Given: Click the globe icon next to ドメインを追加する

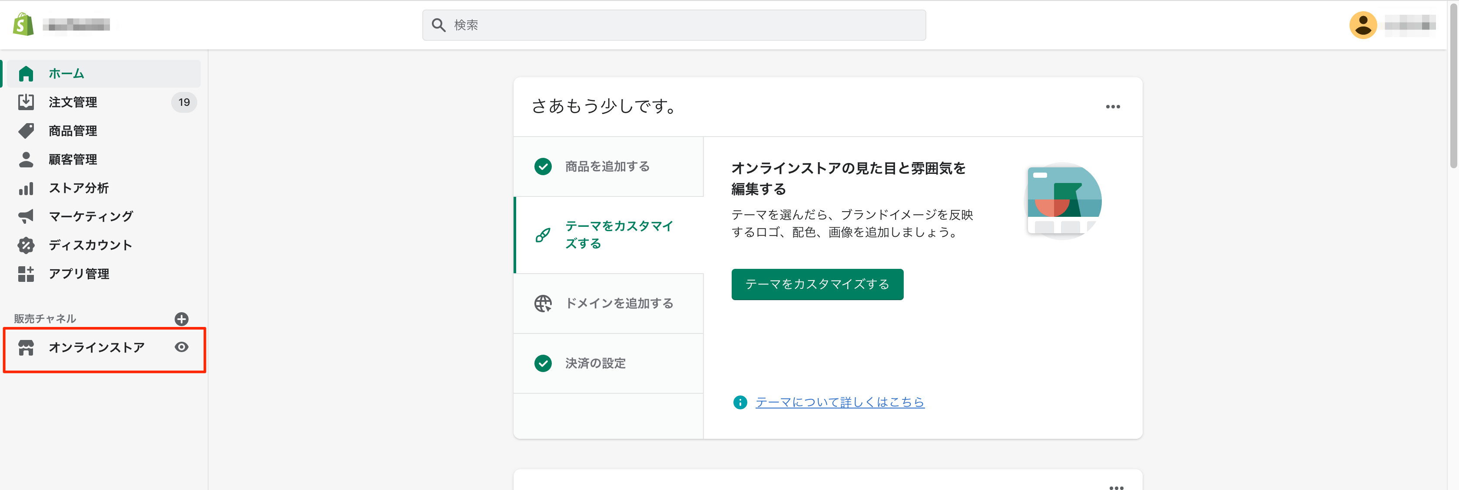Looking at the screenshot, I should [543, 304].
